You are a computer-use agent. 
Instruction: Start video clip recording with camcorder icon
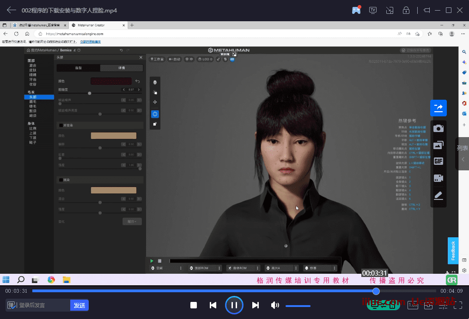[x=439, y=178]
